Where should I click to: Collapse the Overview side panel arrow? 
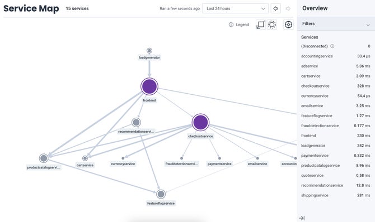coord(302,218)
